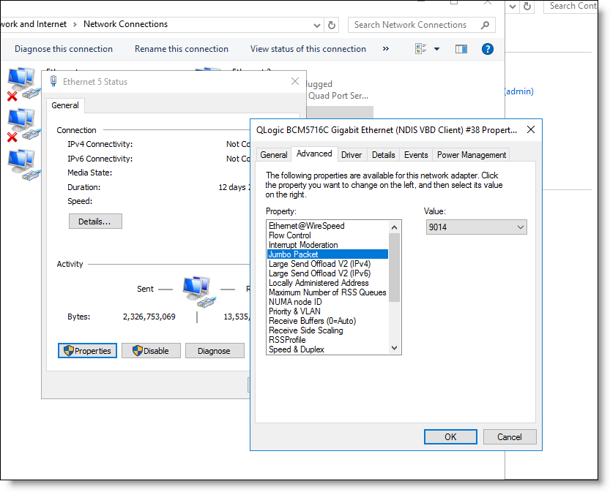This screenshot has height=492, width=610.
Task: Switch to the General tab in adapter properties
Action: (274, 155)
